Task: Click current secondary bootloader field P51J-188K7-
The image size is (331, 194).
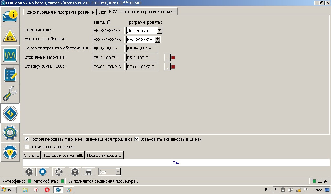Action: click(x=109, y=58)
